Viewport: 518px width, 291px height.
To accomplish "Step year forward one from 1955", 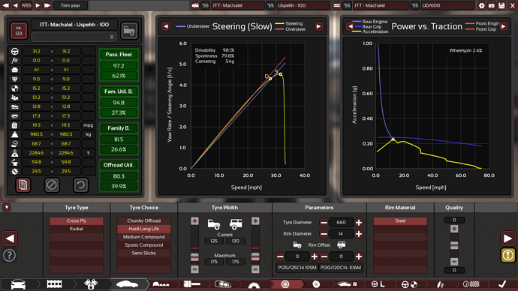I will click(38, 5).
